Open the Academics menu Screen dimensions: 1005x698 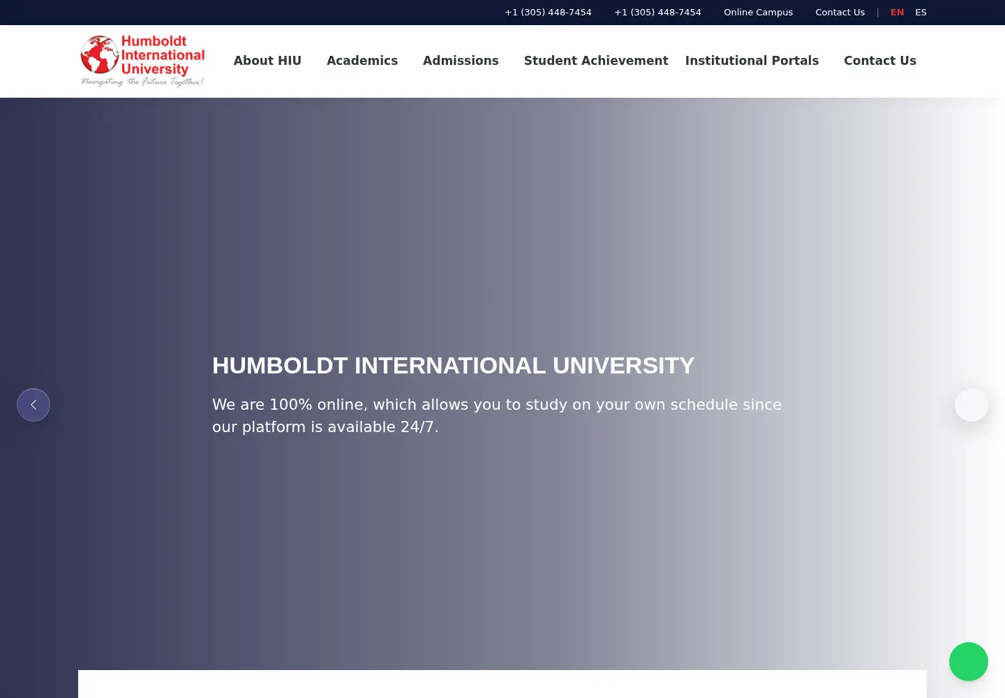[362, 61]
